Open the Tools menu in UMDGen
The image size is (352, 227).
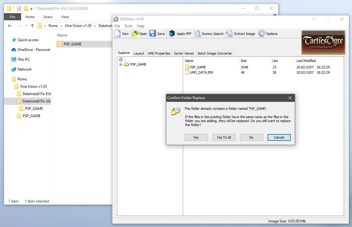click(x=128, y=26)
